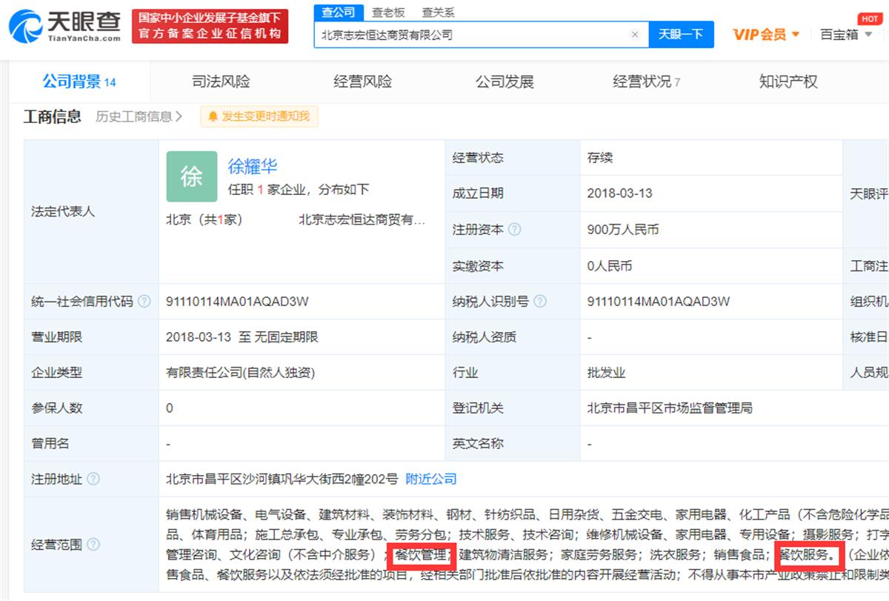
Task: Select the 0人民币 paid-in capital value
Action: (610, 266)
